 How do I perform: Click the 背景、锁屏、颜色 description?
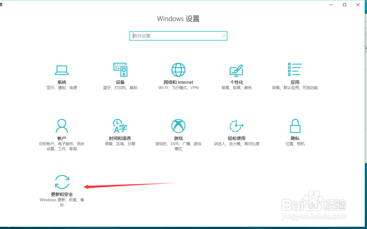pyautogui.click(x=237, y=87)
